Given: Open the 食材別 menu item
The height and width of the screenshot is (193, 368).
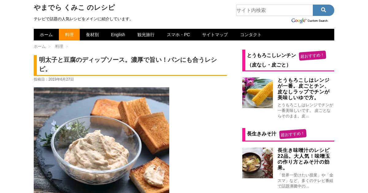Looking at the screenshot, I should (92, 35).
